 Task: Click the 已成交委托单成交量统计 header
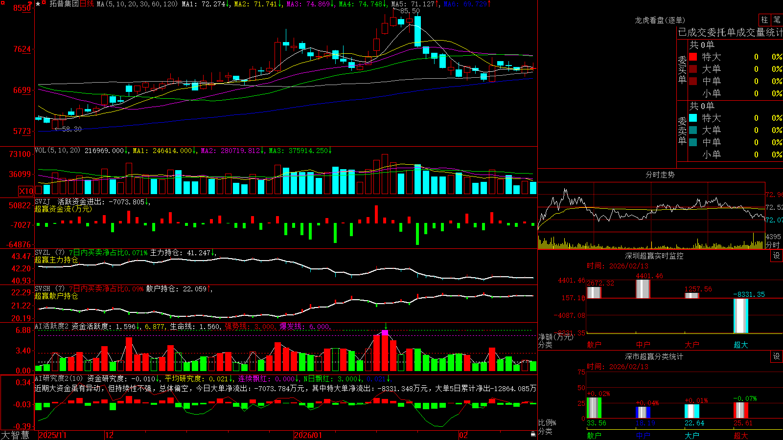coord(730,32)
